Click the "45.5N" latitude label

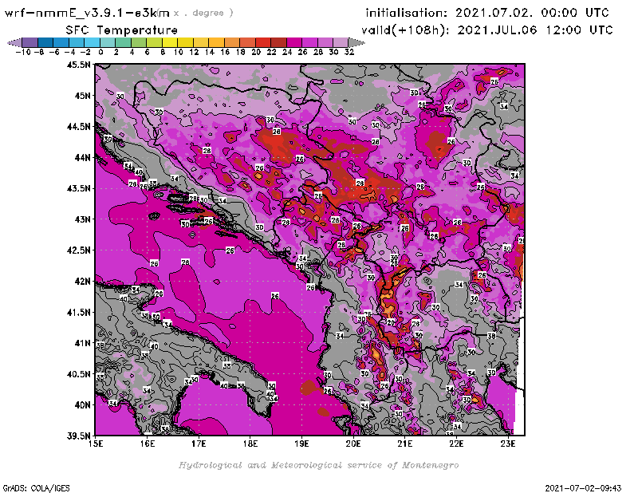(78, 65)
